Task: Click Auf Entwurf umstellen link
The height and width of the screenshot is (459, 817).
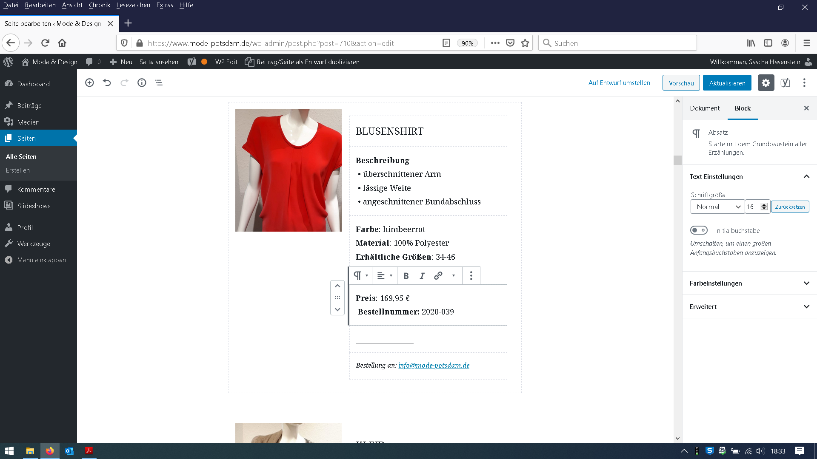Action: [619, 83]
